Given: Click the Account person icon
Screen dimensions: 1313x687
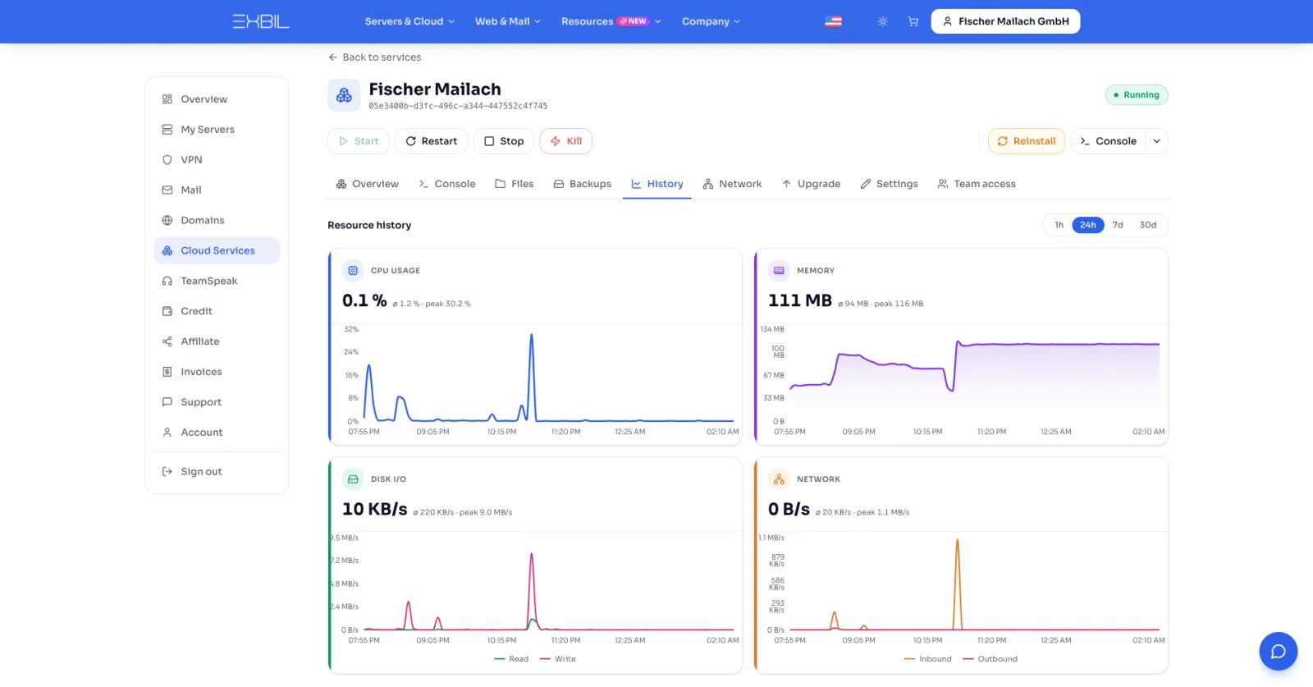Looking at the screenshot, I should (167, 433).
